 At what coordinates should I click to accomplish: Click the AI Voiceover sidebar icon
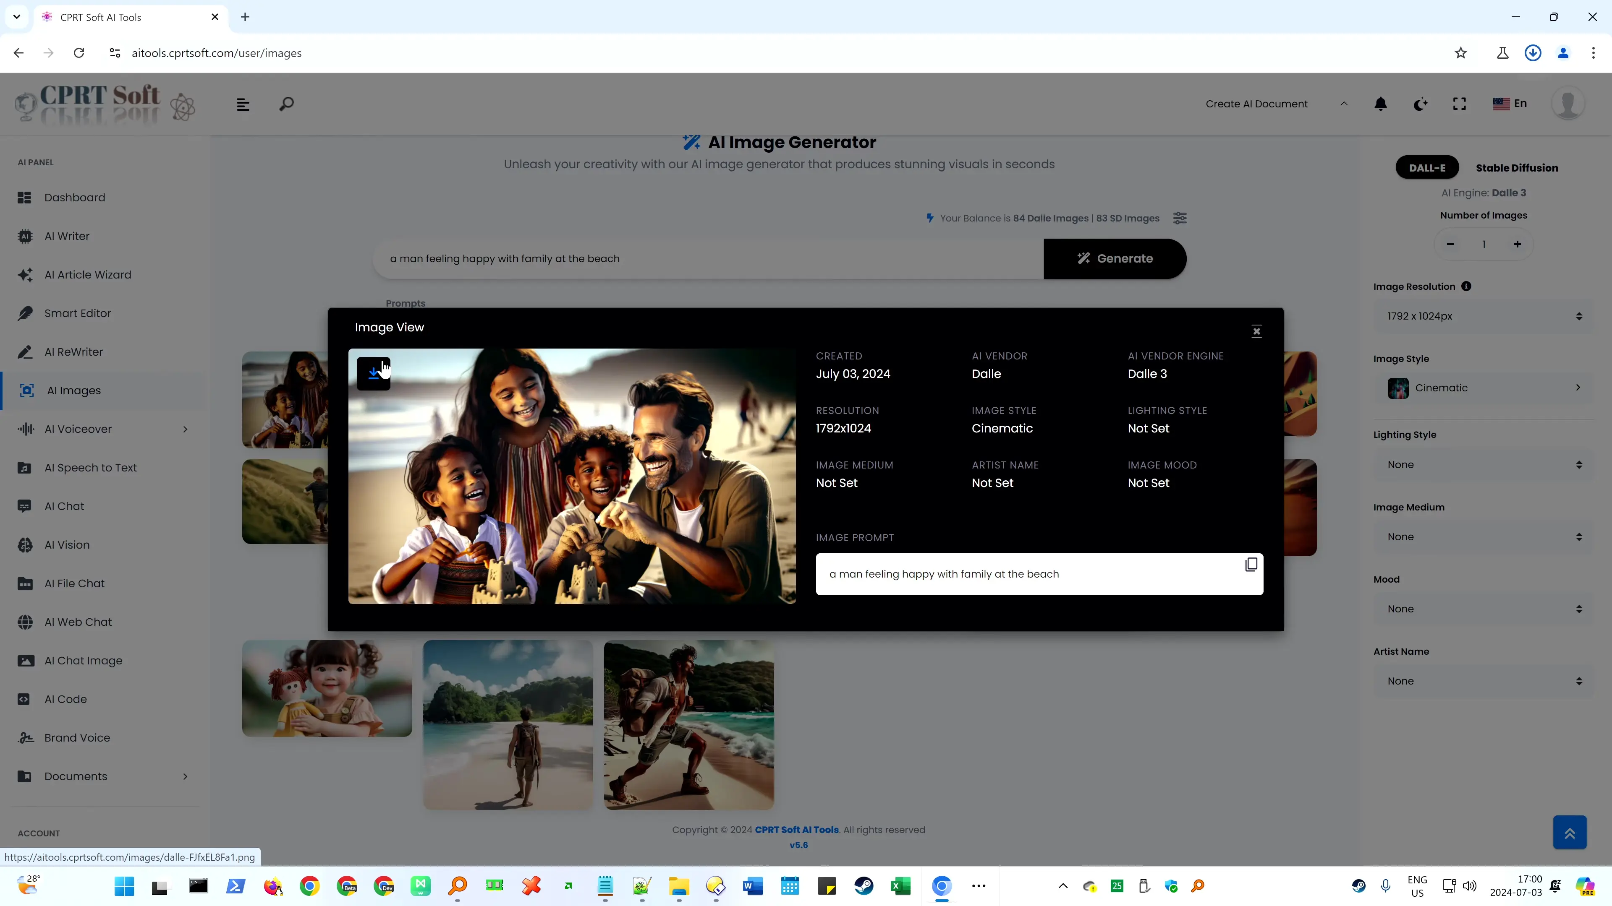(x=26, y=429)
